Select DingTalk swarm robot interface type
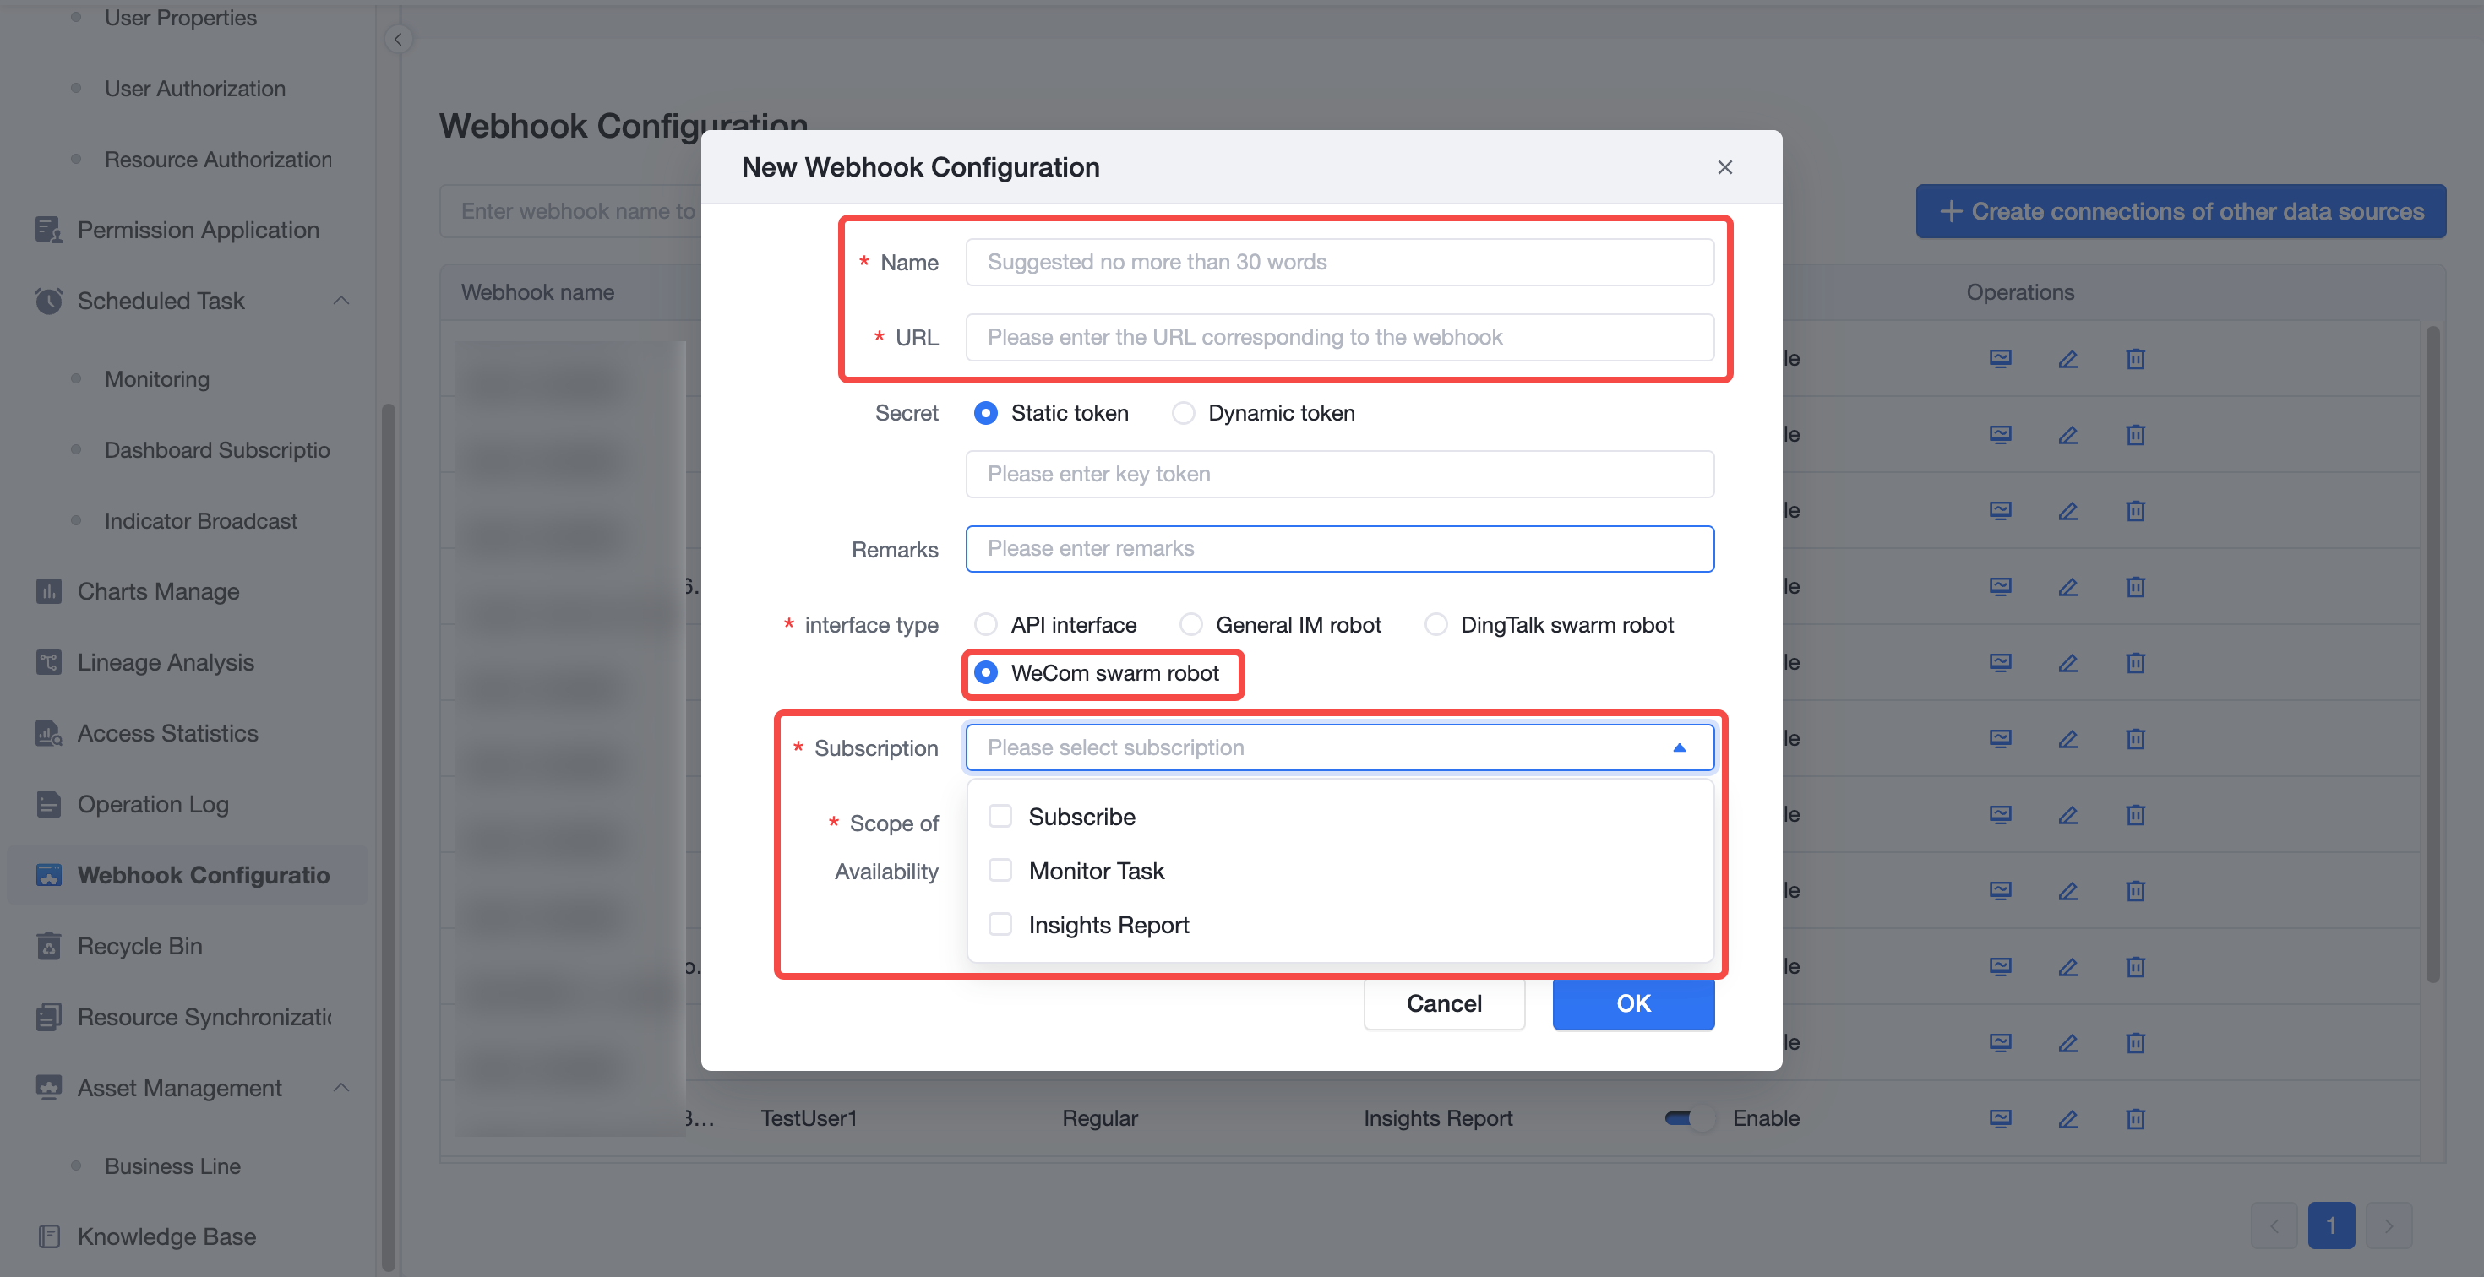The image size is (2484, 1277). click(x=1435, y=624)
